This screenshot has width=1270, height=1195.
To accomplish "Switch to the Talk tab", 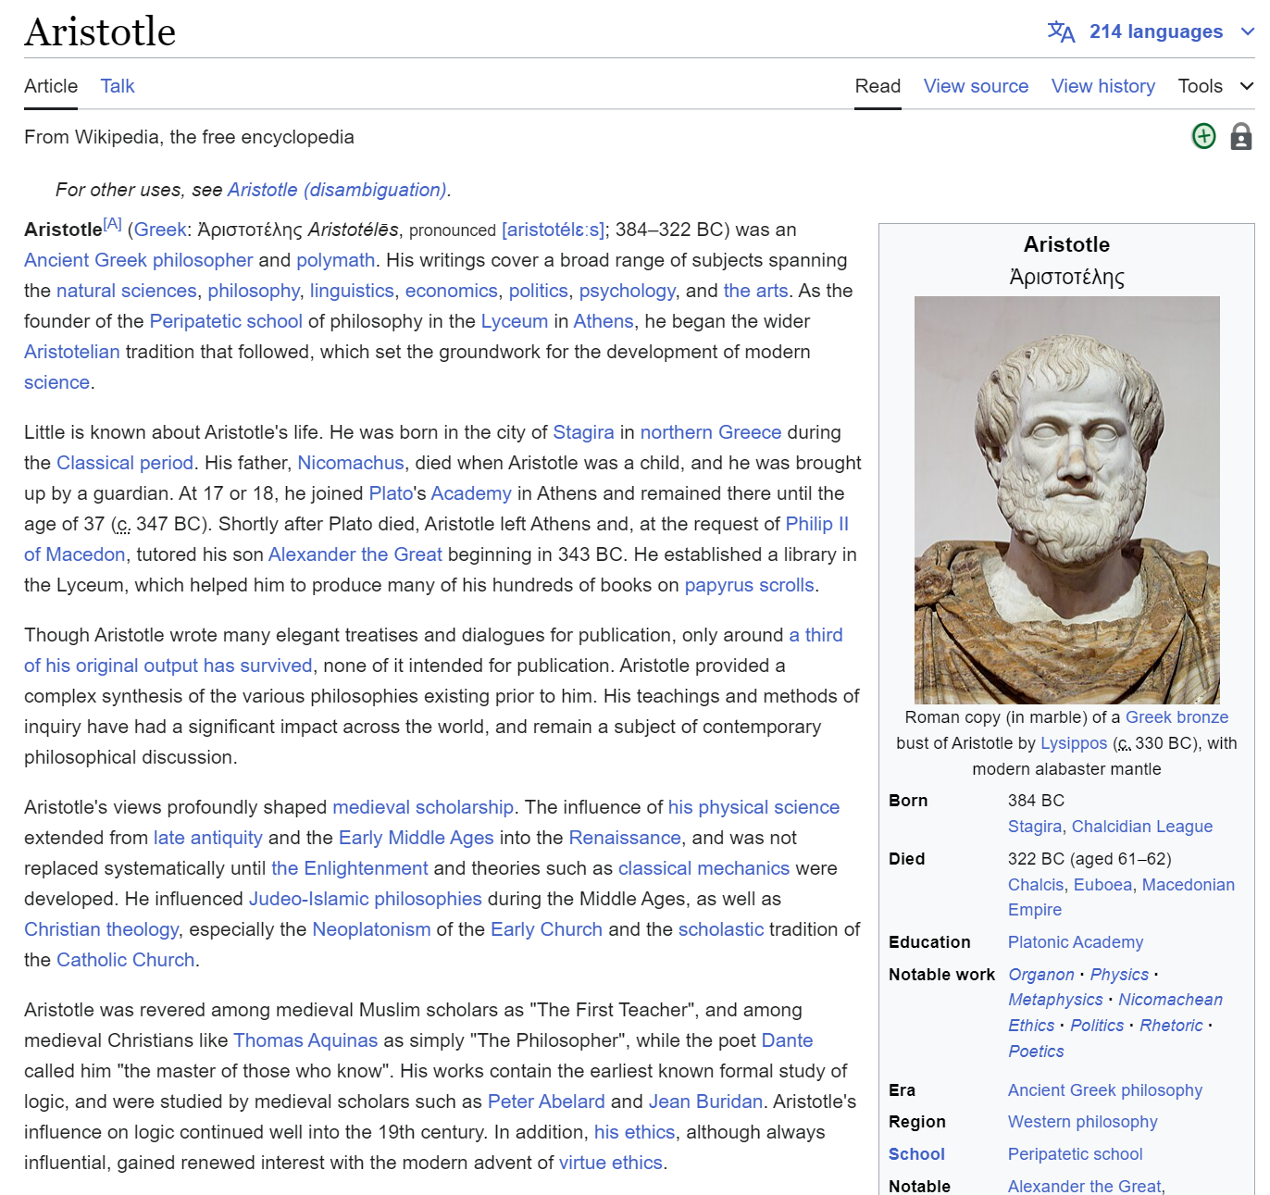I will [x=118, y=86].
